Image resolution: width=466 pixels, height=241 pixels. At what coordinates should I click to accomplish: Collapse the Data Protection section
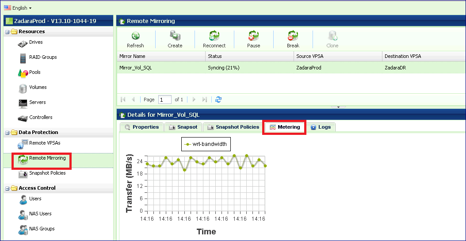[8, 133]
